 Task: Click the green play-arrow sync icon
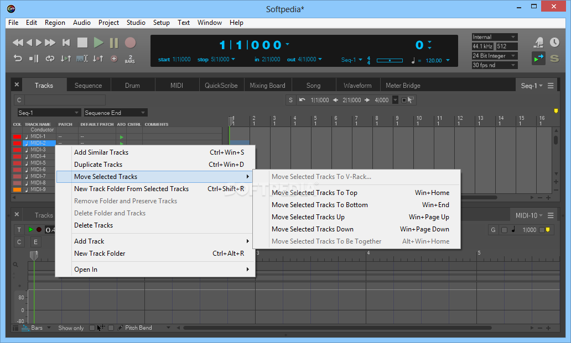[x=538, y=58]
